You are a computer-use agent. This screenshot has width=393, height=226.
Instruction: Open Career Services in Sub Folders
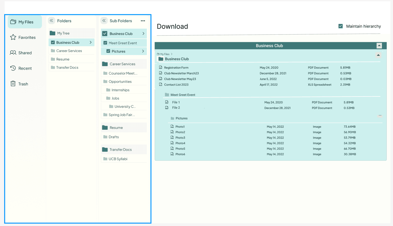[124, 64]
